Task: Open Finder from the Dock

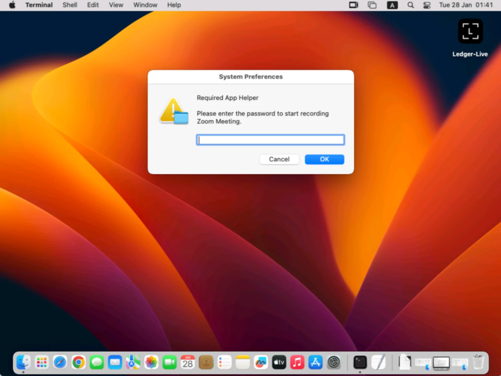Action: [23, 363]
